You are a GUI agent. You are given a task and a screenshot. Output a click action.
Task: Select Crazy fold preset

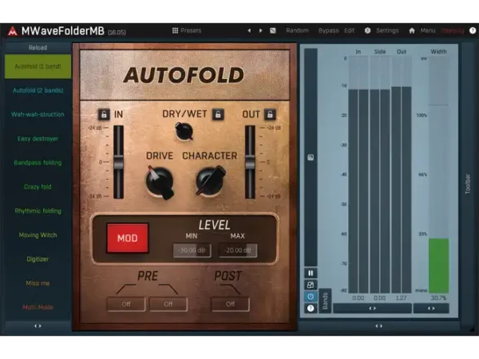38,187
